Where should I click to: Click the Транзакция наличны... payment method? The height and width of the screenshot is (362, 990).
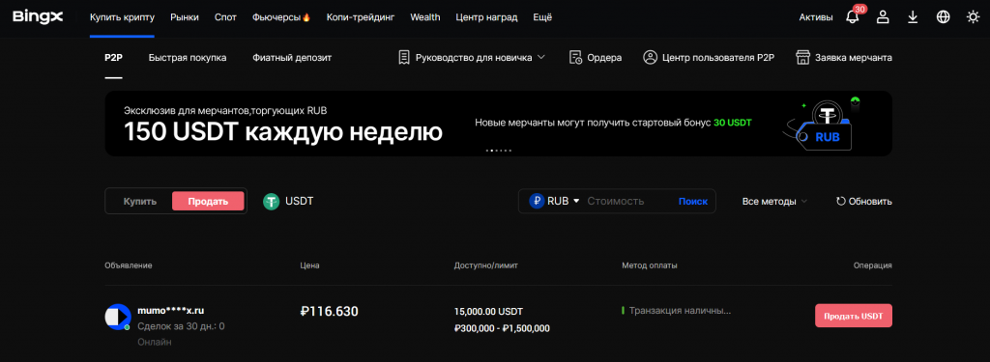[x=680, y=310]
